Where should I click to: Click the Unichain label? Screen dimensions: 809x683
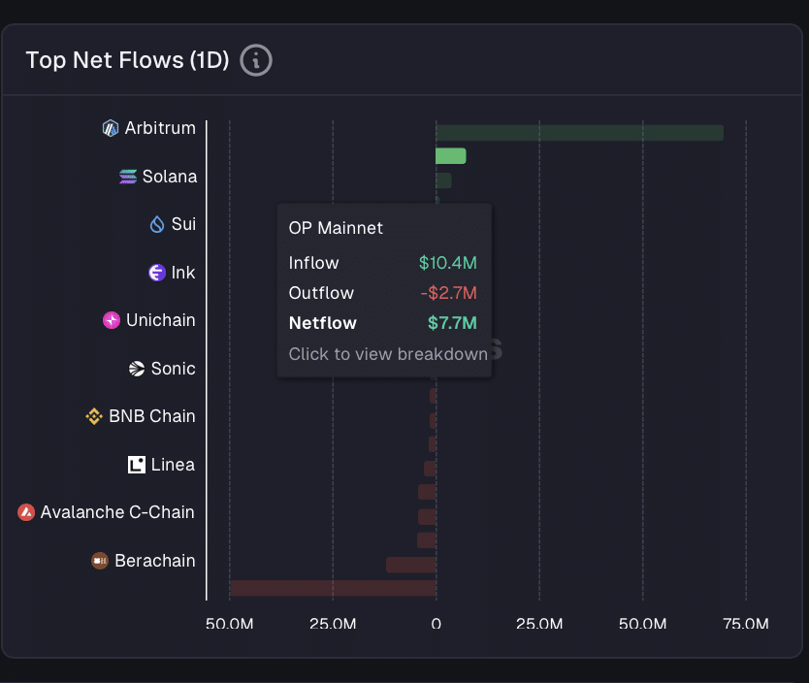coord(161,320)
